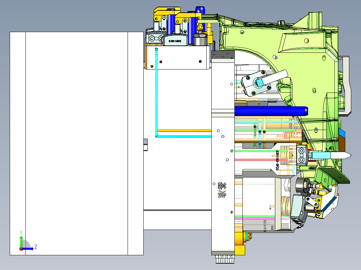Click the rotated S301…-0F20 part number engraving
Image resolution: width=361 pixels, height=270 pixels.
[x=277, y=160]
